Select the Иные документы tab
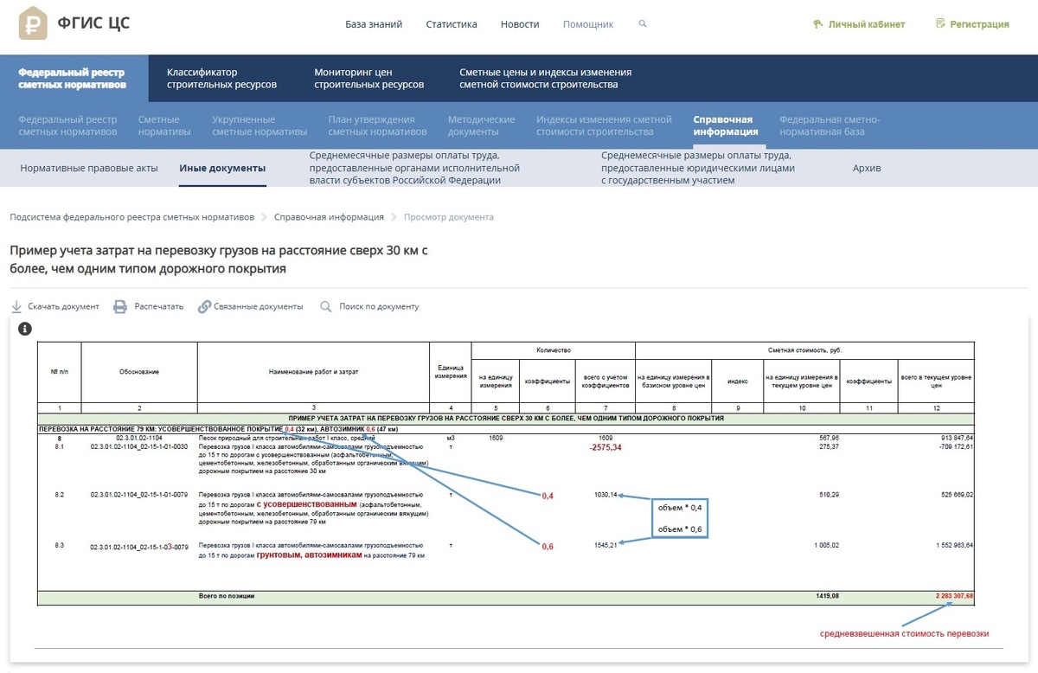 (222, 168)
